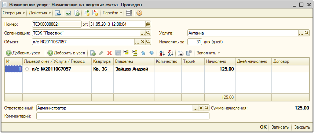Screen dimensions: 314x133
Task: Click the refresh icon in the top toolbar
Action: point(68,13)
